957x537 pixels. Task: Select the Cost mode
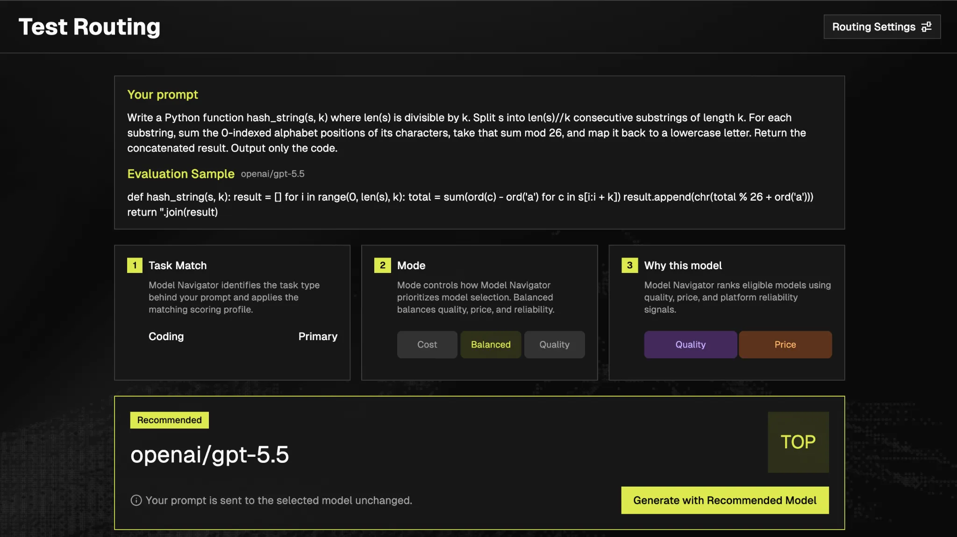[x=427, y=344]
